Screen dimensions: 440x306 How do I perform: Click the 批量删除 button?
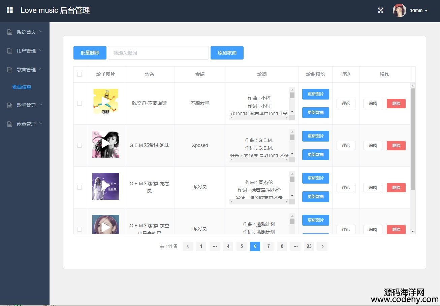tap(90, 53)
